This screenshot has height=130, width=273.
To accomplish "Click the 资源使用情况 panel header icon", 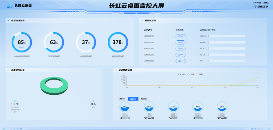I will pyautogui.click(x=116, y=70).
